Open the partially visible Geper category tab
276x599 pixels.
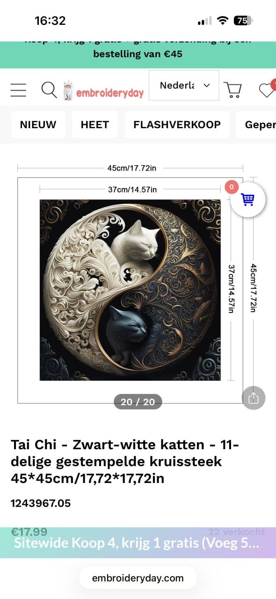(256, 124)
